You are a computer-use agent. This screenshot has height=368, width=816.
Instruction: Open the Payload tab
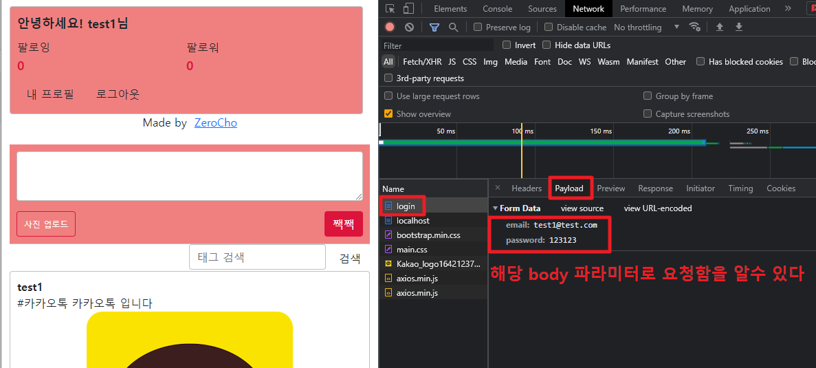(569, 188)
